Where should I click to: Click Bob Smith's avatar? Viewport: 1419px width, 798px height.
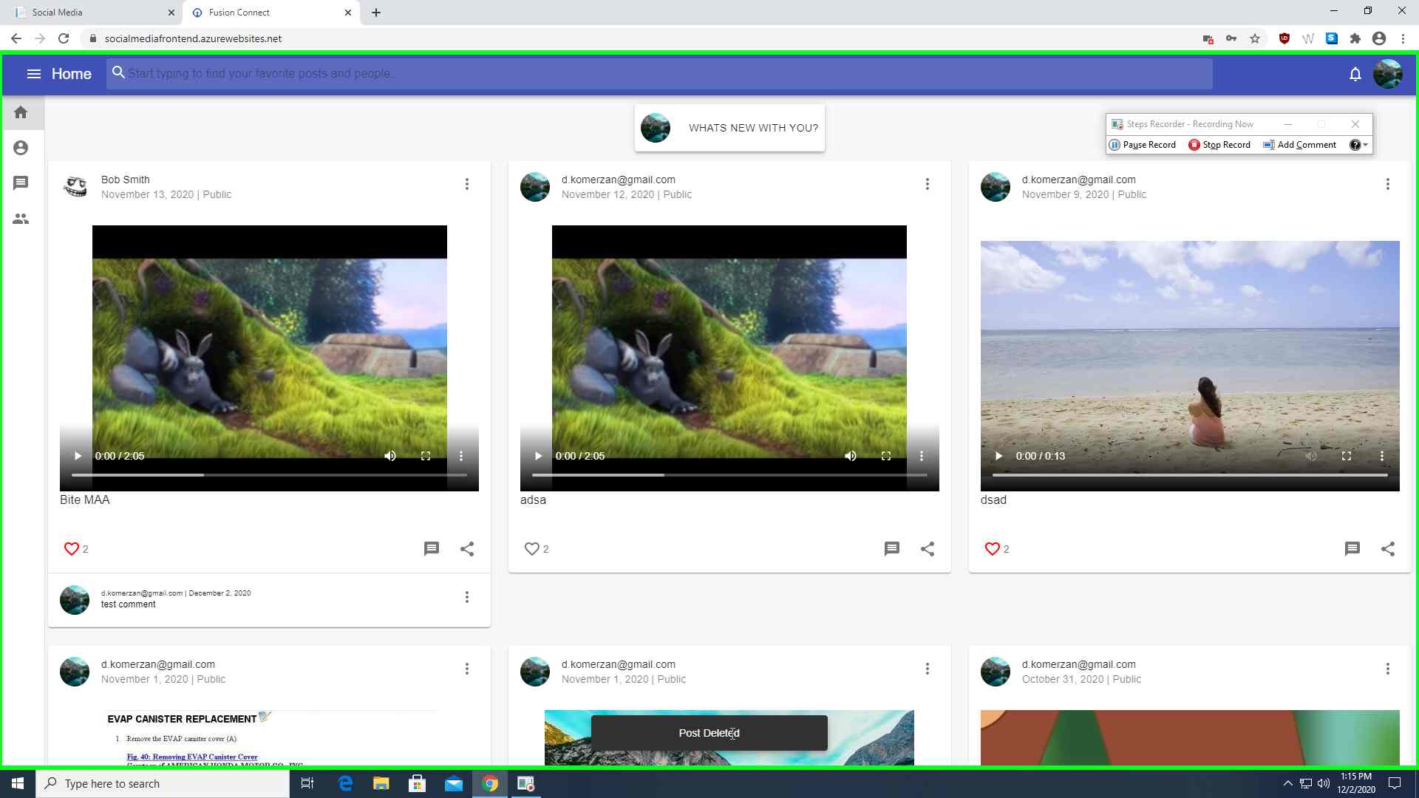click(75, 187)
